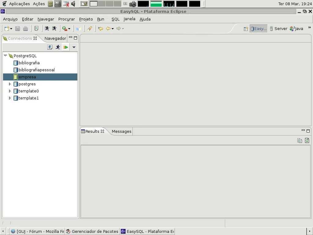Click the copy icon in Results panel
Screen dimensions: 313x235
click(300, 140)
